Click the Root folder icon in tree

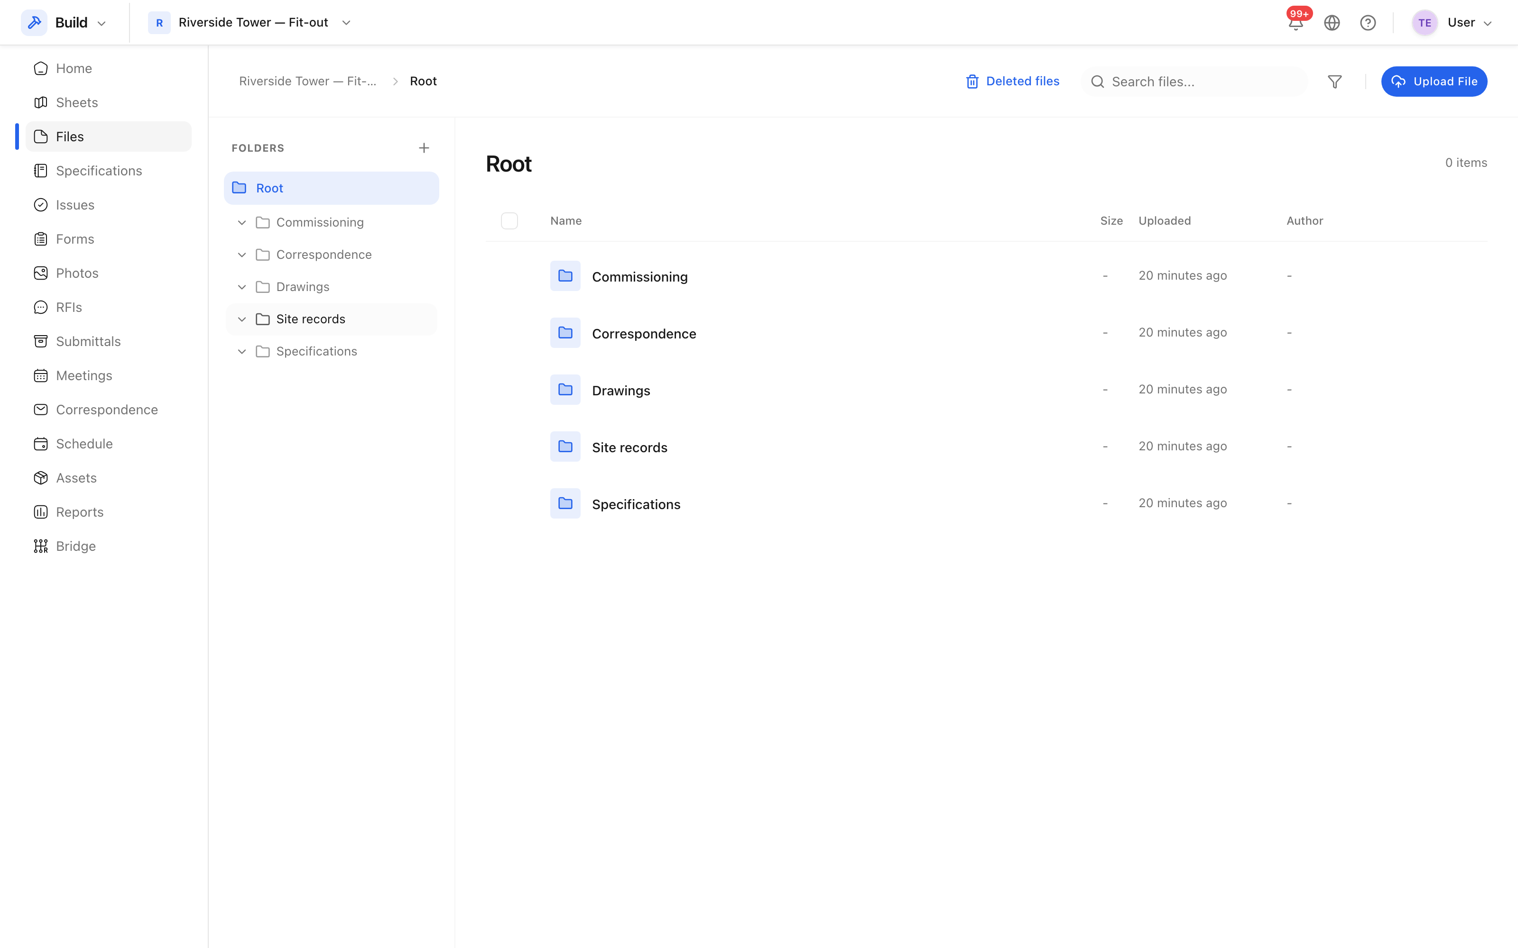239,188
